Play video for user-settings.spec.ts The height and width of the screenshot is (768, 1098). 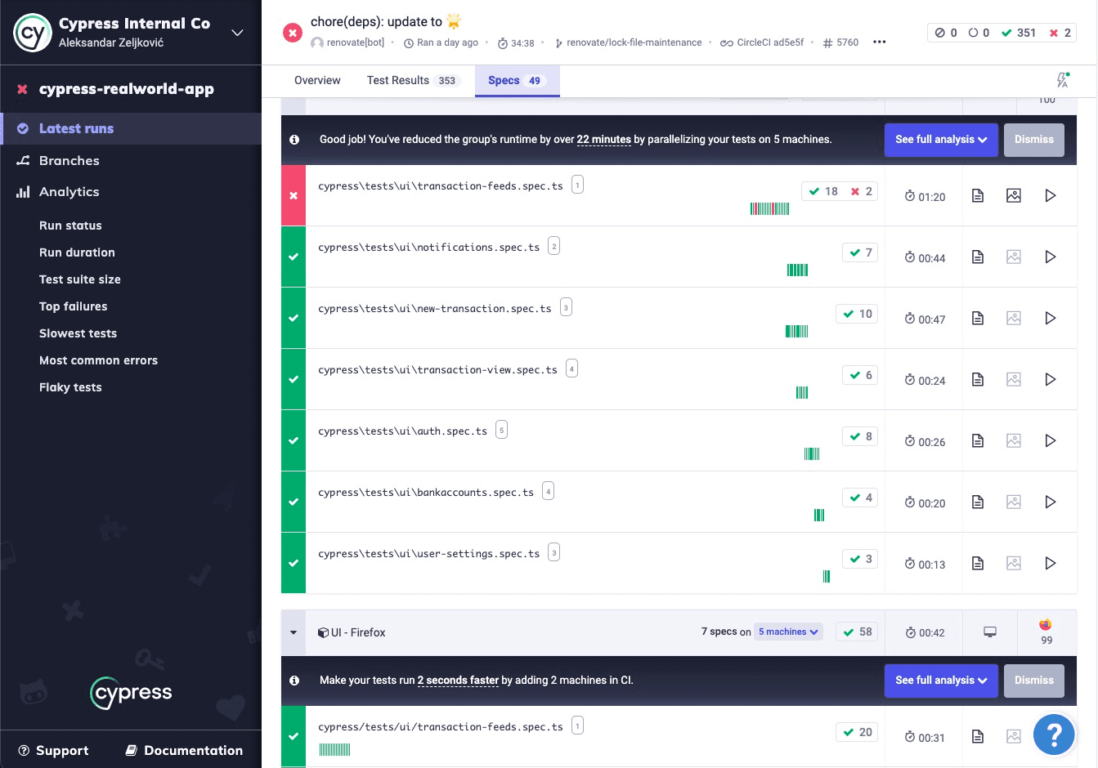tap(1051, 563)
